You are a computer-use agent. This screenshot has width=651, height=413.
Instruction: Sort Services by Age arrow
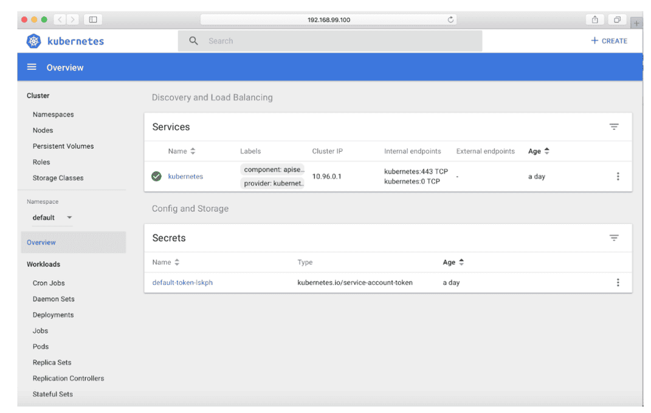click(547, 151)
